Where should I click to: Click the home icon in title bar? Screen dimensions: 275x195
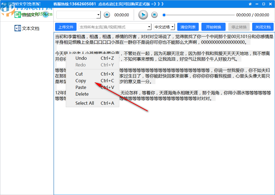[x=250, y=4]
